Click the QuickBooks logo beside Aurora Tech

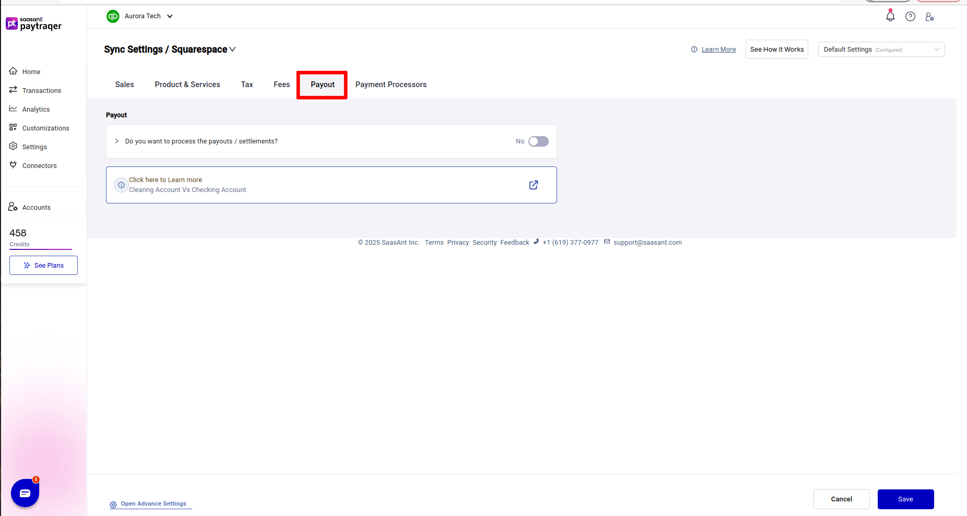click(x=113, y=16)
